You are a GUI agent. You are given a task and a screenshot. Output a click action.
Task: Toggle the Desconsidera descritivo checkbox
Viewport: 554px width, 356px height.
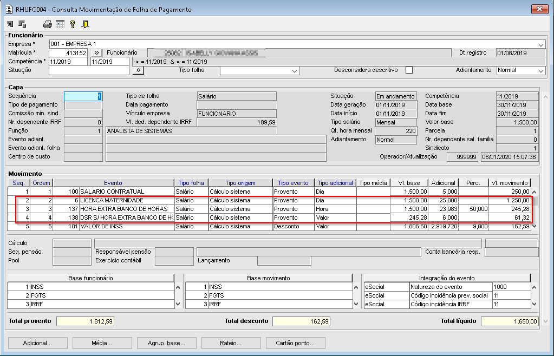[409, 70]
